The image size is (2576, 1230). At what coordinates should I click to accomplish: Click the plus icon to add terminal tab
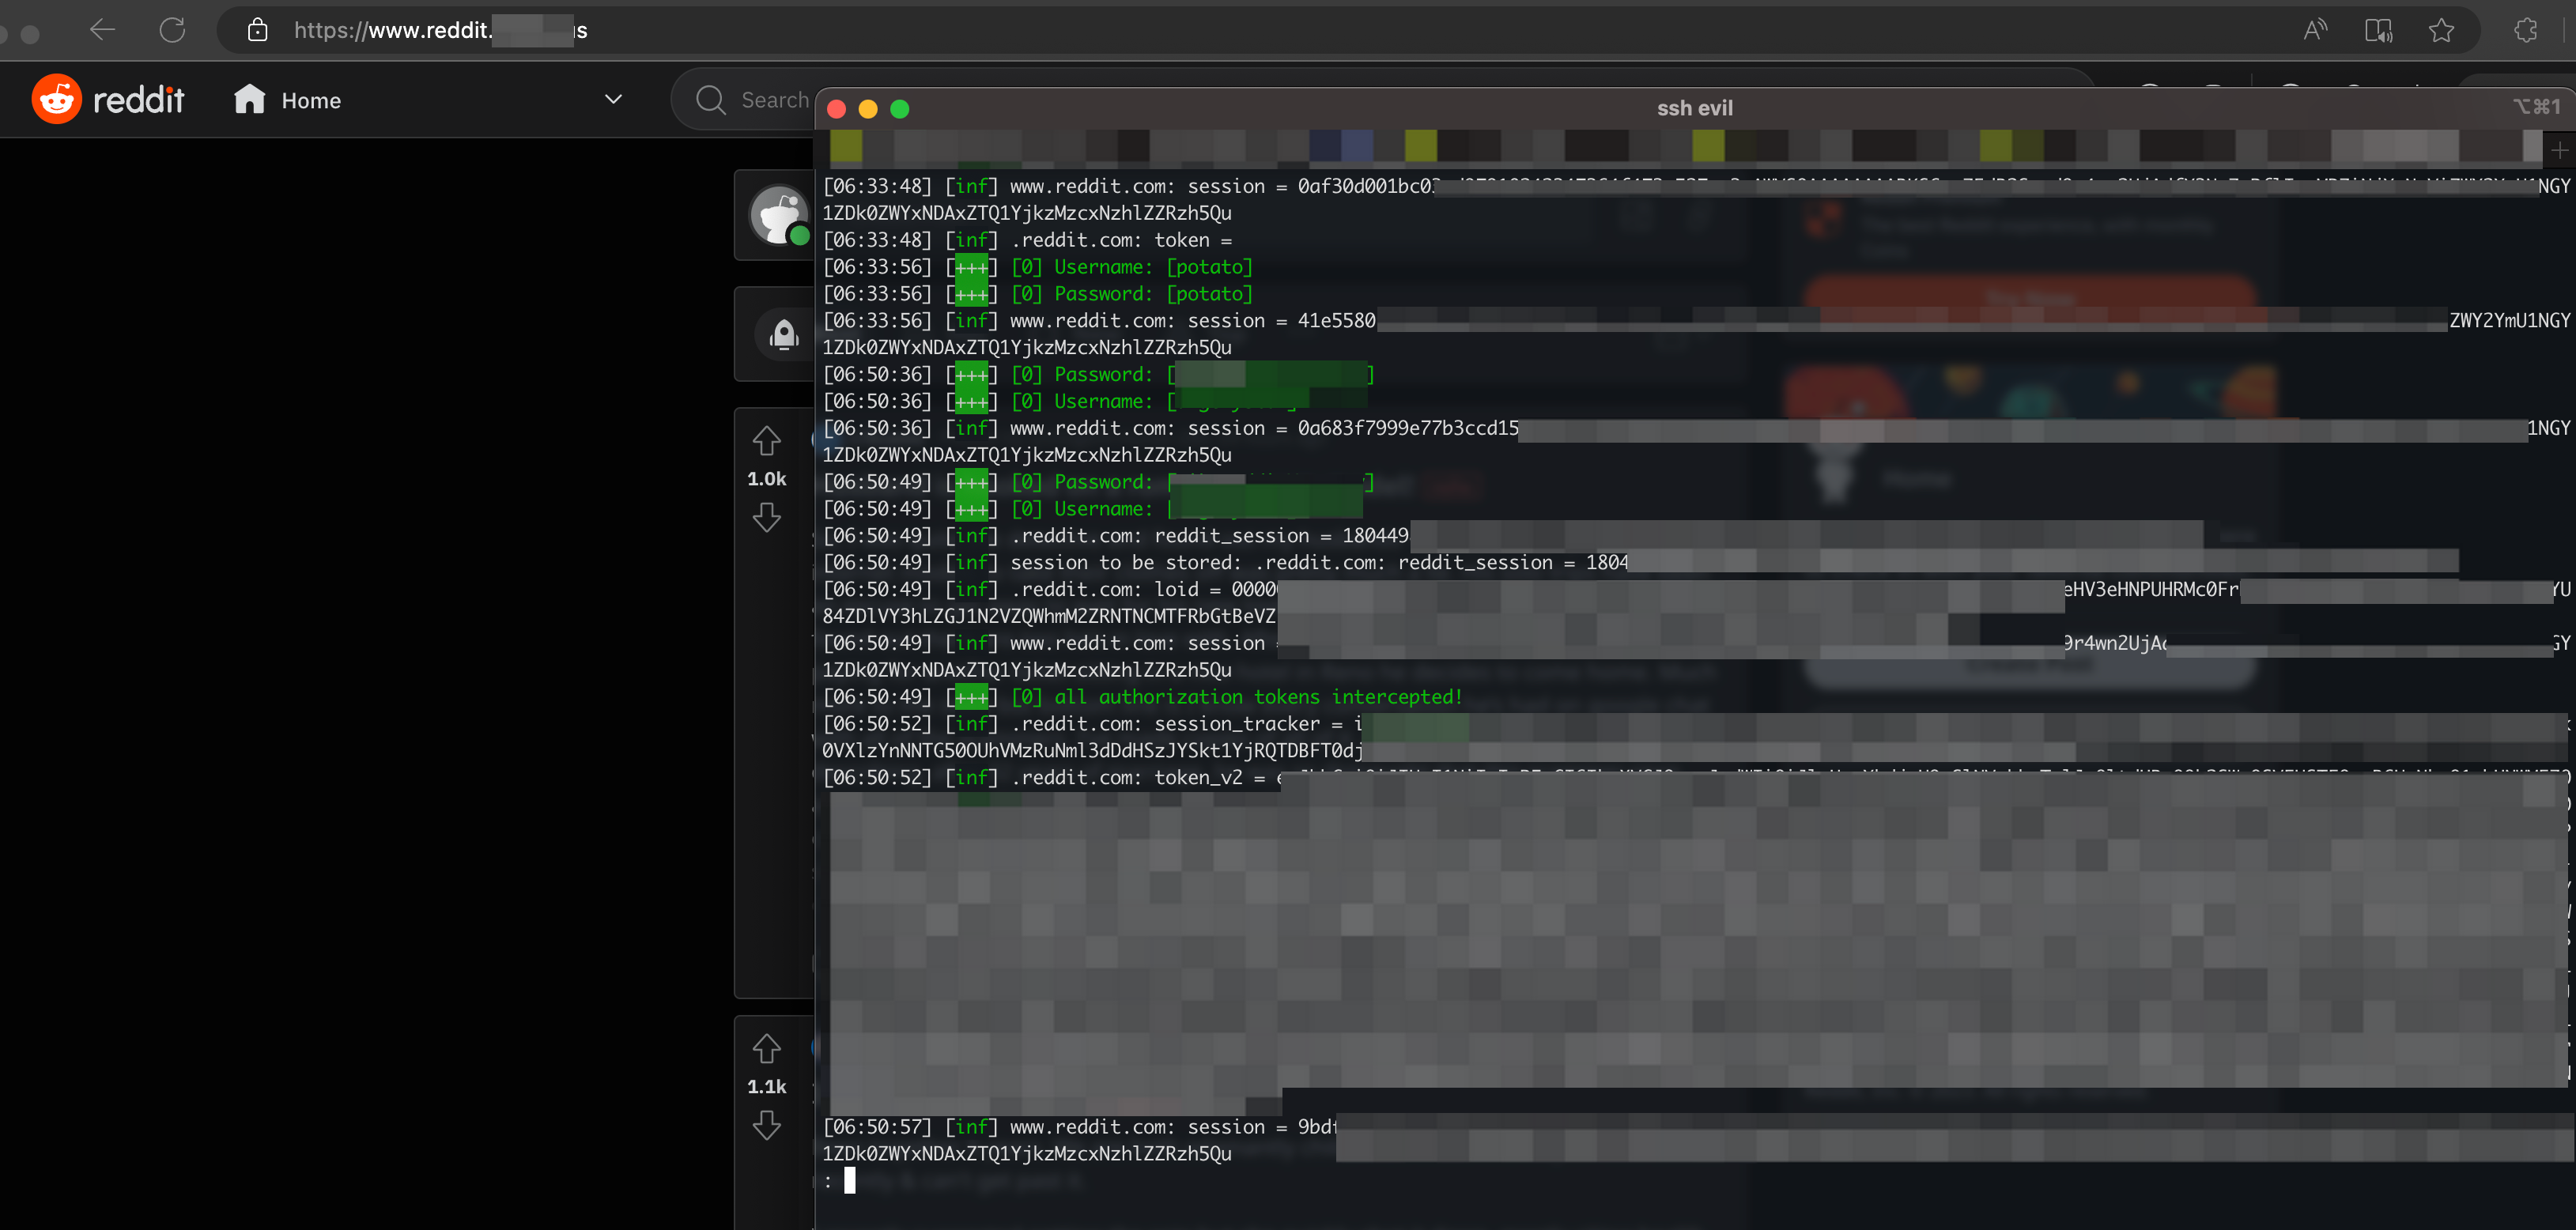(x=2559, y=150)
